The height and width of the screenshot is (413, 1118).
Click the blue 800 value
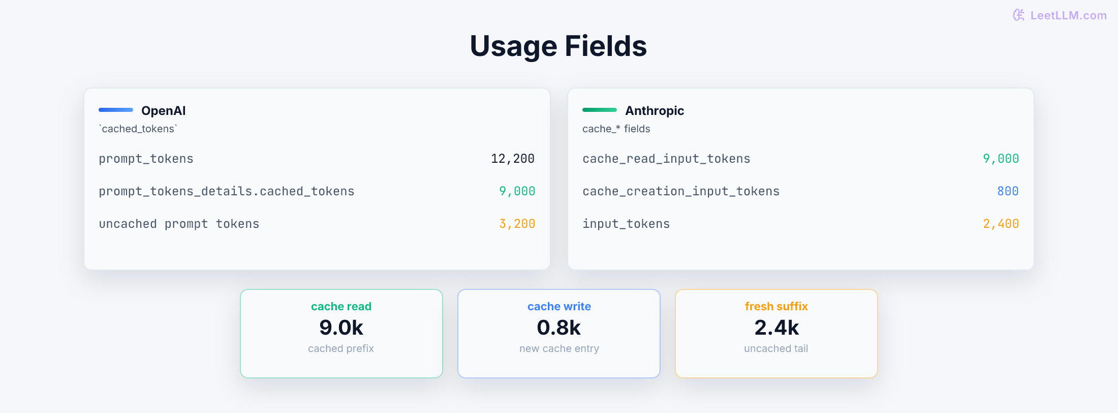click(1008, 191)
